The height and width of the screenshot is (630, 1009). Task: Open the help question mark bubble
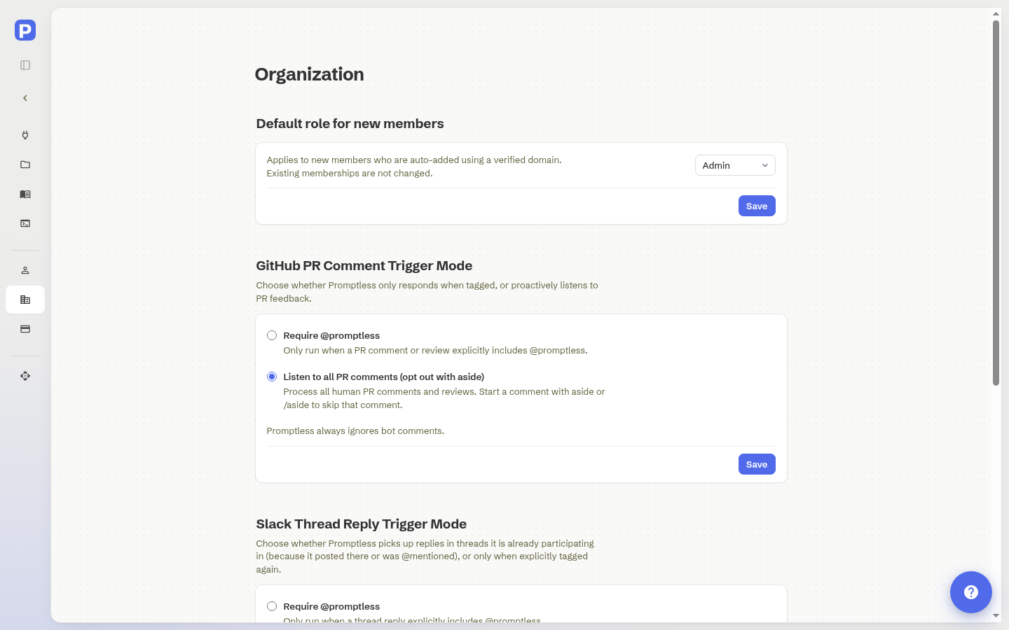[x=971, y=592]
